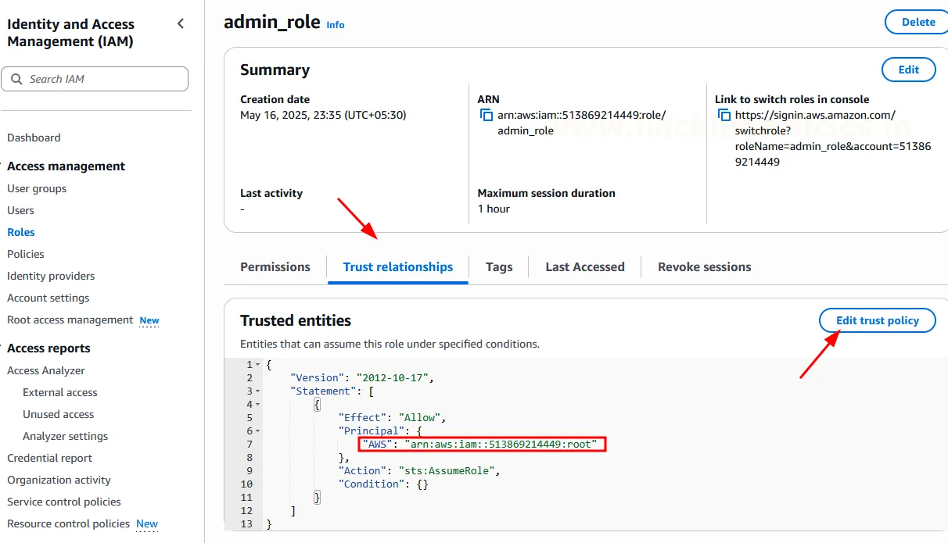
Task: Delete the admin_role role
Action: pyautogui.click(x=917, y=22)
